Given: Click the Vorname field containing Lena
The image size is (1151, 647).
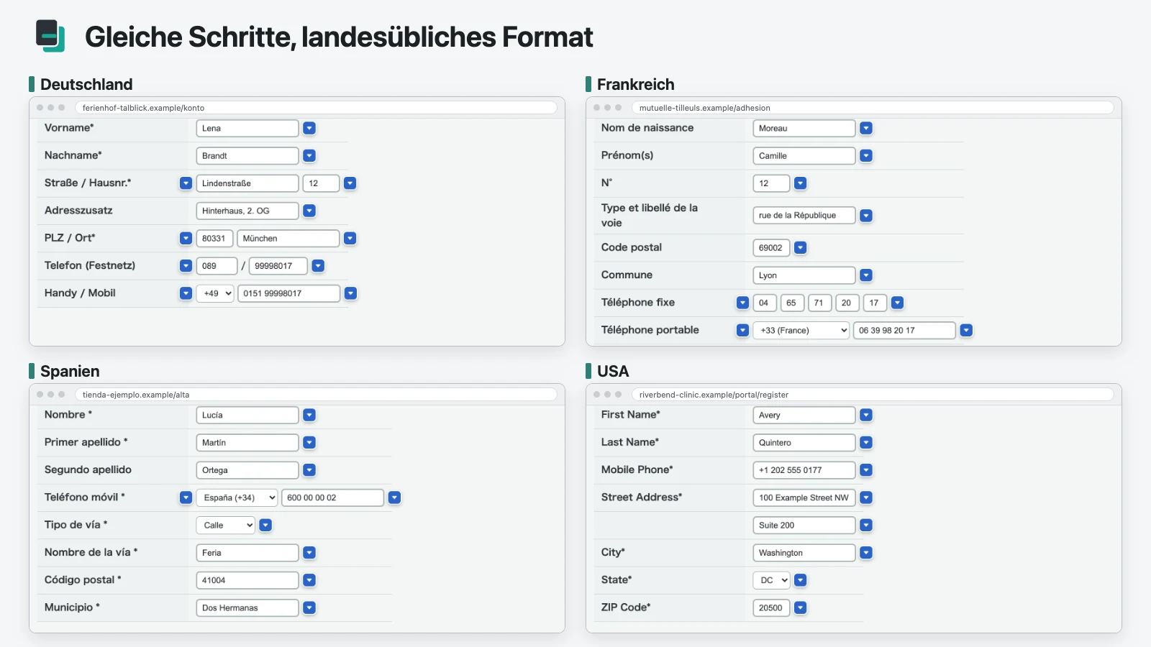Looking at the screenshot, I should (x=247, y=128).
